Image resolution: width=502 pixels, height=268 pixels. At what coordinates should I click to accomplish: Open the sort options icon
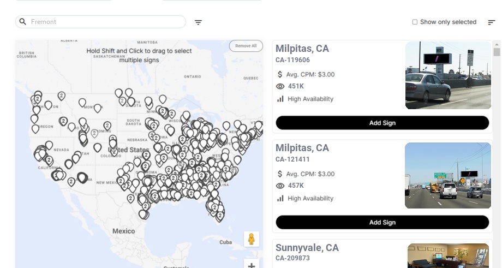click(x=491, y=22)
